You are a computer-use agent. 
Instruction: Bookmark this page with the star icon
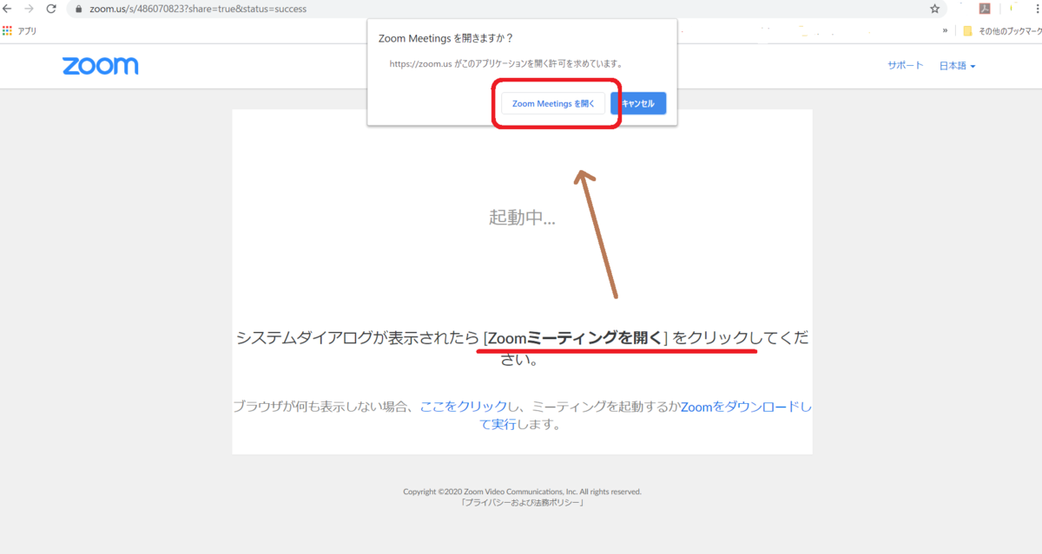coord(934,9)
